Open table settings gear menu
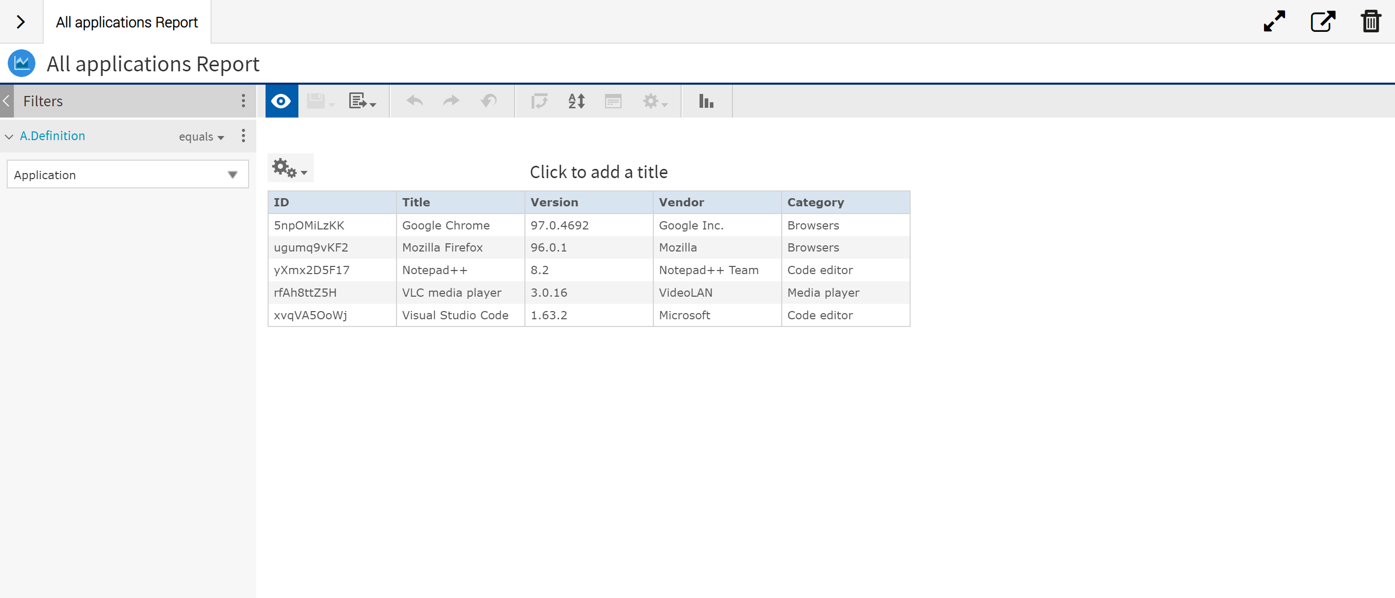The image size is (1395, 598). (290, 168)
